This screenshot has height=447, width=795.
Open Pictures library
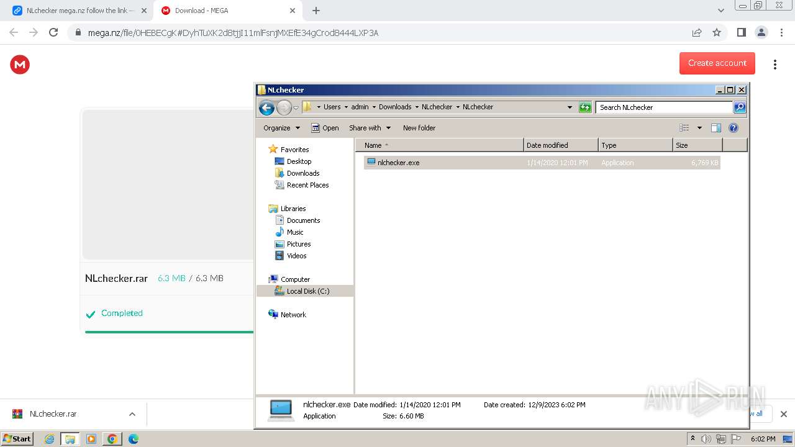pyautogui.click(x=299, y=244)
